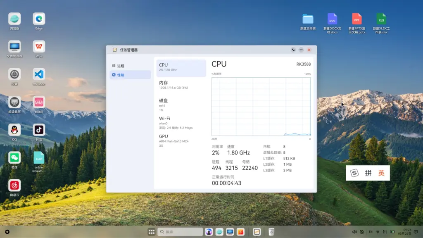This screenshot has width=423, height=238.
Task: Open the 磁盘 ext4 performance entry
Action: pos(181,105)
